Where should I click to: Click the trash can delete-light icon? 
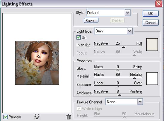(69, 117)
